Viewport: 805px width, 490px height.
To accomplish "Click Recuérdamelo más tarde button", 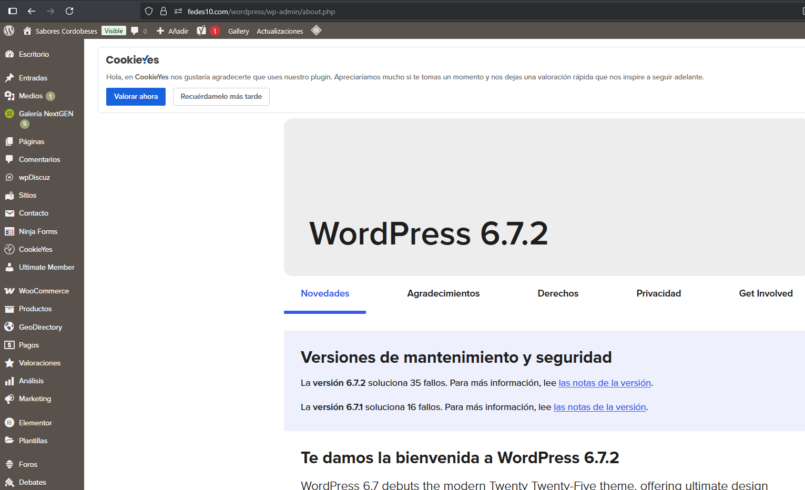I will (x=221, y=97).
